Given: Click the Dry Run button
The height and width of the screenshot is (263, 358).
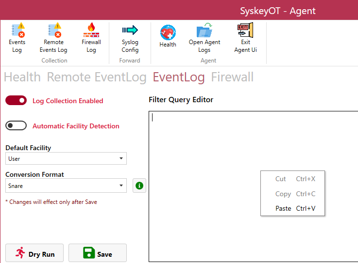Looking at the screenshot, I should coord(34,253).
